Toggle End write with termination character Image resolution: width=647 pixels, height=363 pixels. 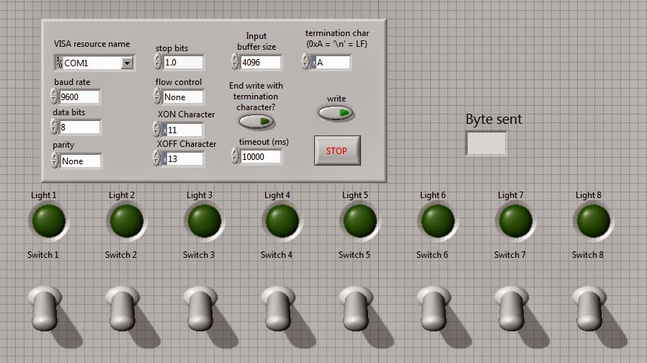256,122
